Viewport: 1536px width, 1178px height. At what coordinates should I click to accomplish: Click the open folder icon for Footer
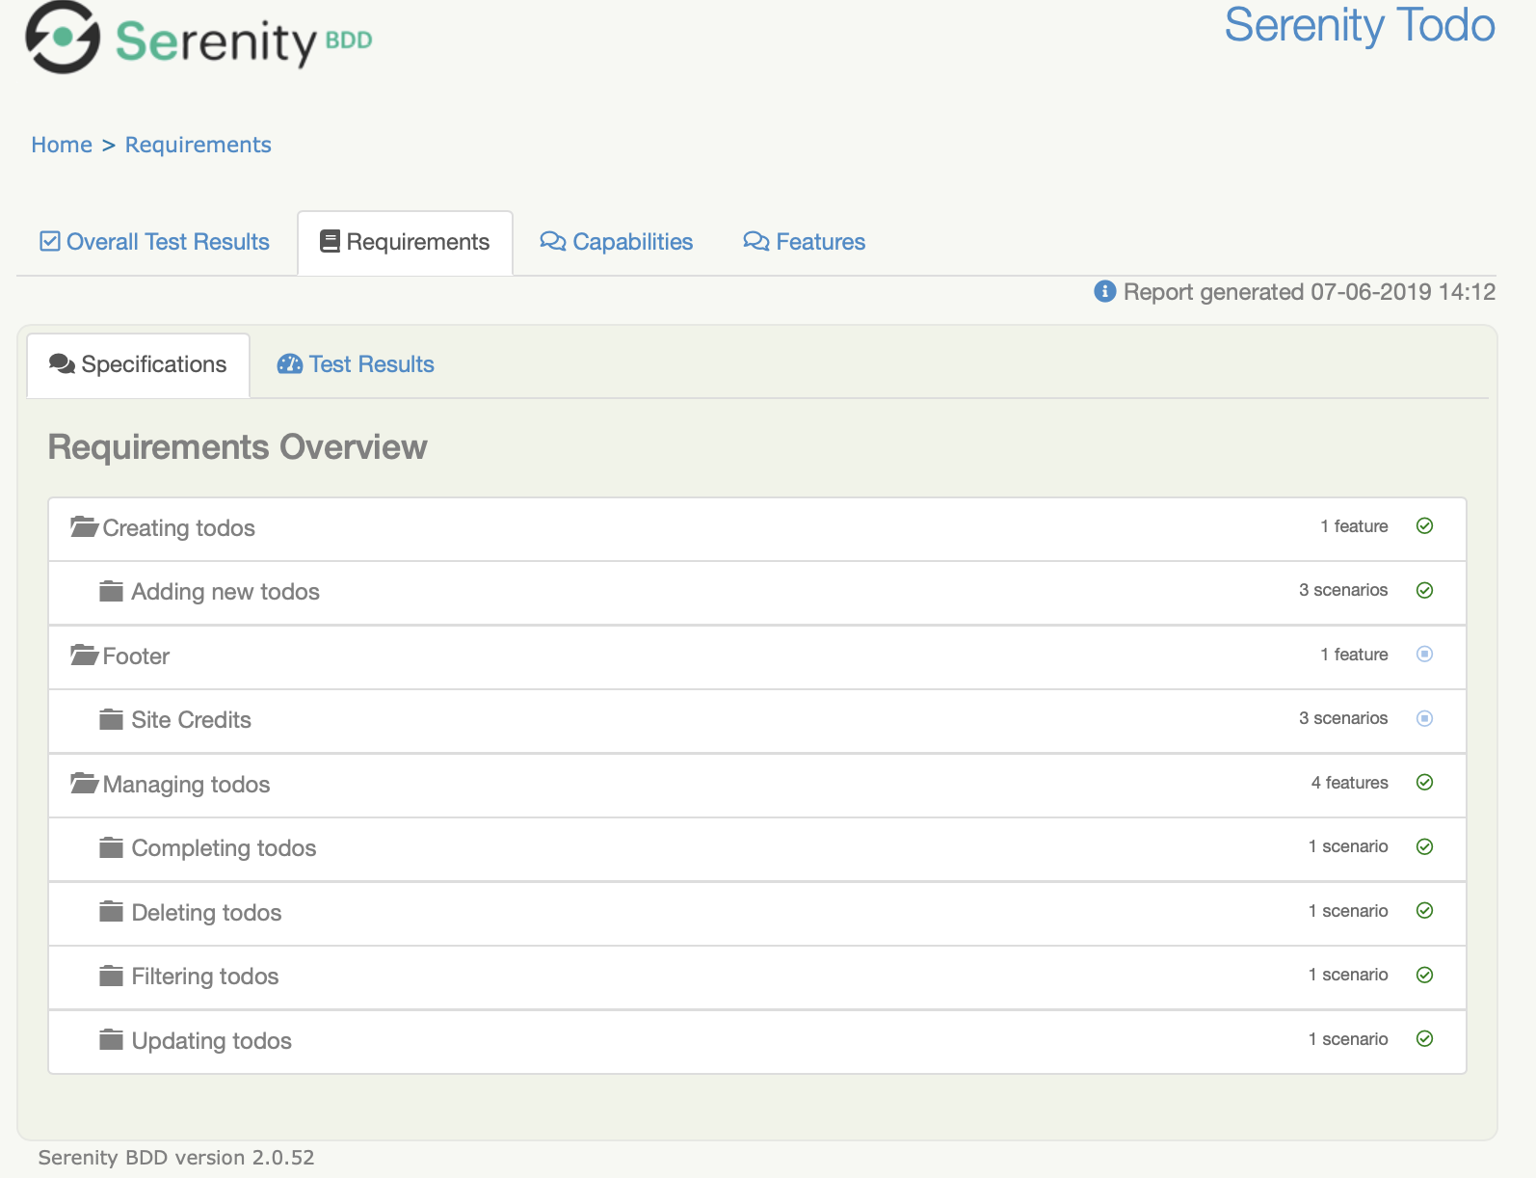tap(85, 656)
